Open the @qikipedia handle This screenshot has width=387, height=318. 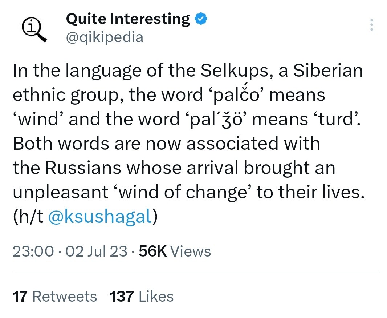(105, 37)
